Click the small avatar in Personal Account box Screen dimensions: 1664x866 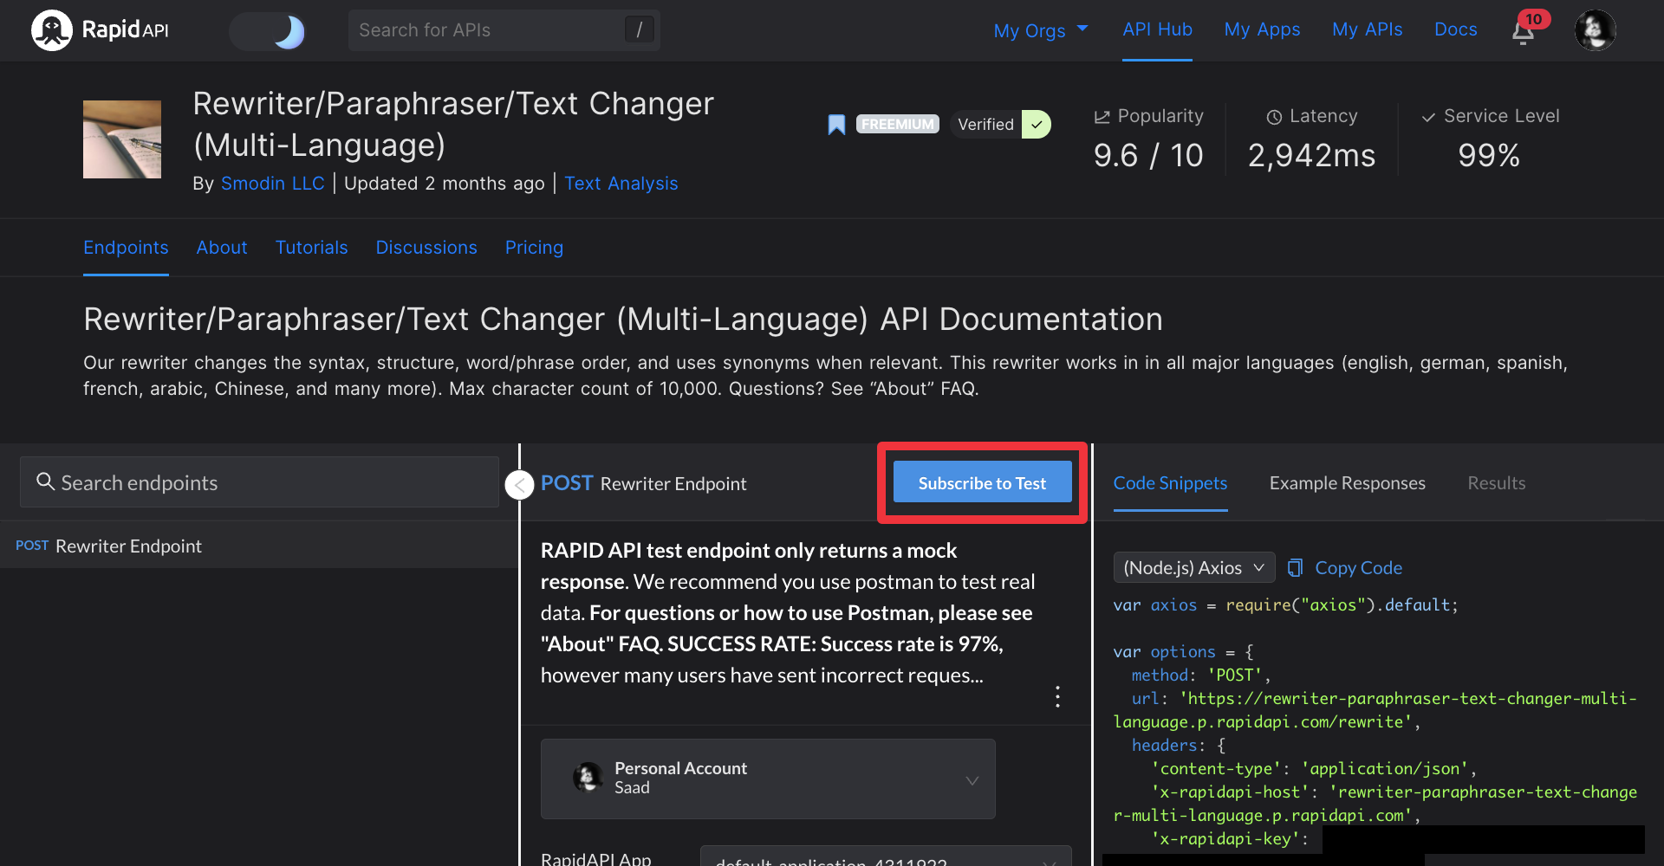588,777
